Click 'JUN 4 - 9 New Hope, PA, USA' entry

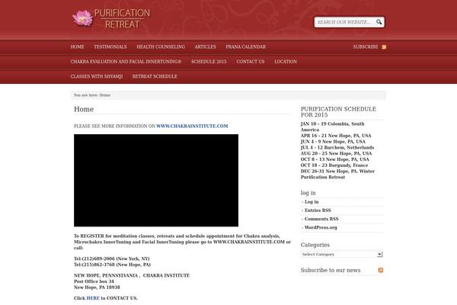point(333,142)
